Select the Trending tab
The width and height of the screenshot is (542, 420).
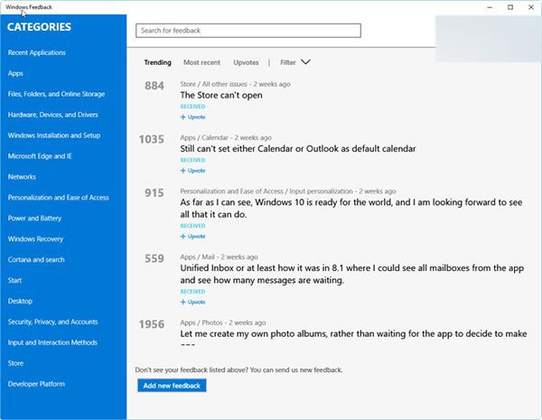tap(158, 62)
